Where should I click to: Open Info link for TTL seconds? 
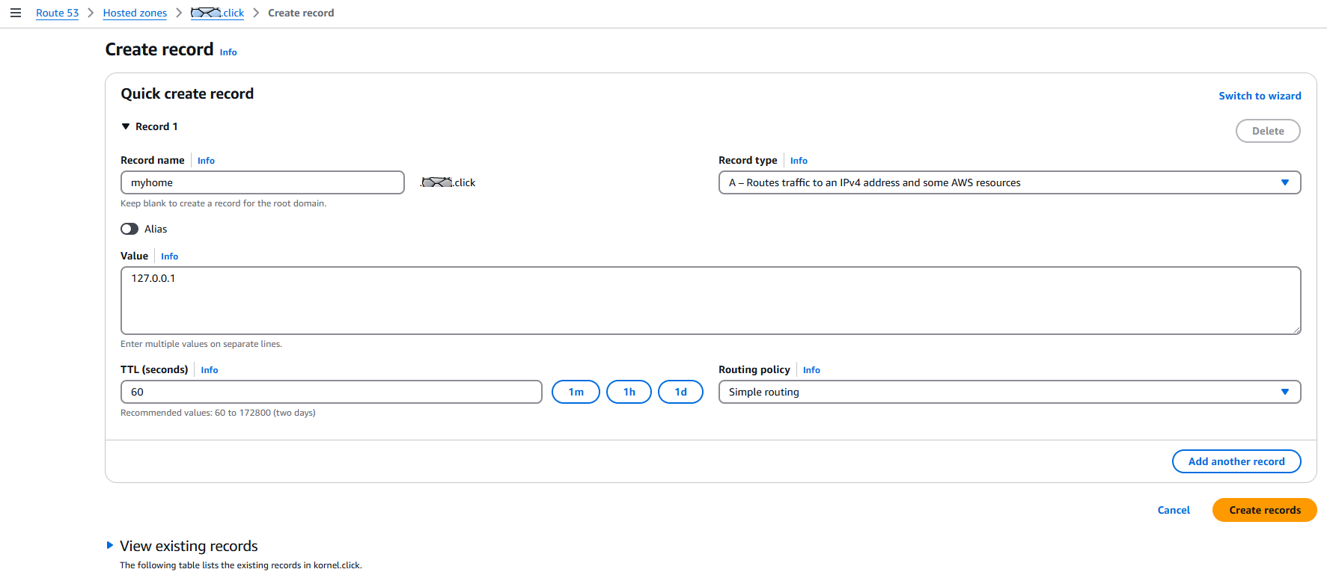pyautogui.click(x=210, y=370)
